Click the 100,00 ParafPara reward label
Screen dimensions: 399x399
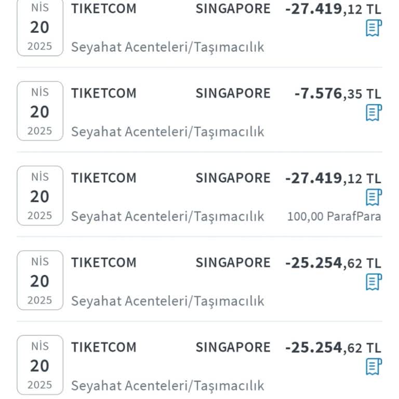click(334, 216)
